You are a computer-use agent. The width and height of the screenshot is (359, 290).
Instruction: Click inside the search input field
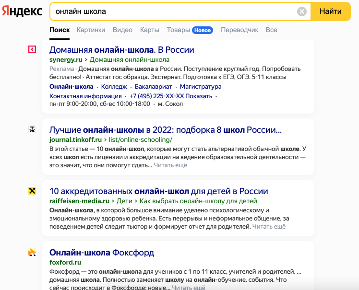pos(173,12)
